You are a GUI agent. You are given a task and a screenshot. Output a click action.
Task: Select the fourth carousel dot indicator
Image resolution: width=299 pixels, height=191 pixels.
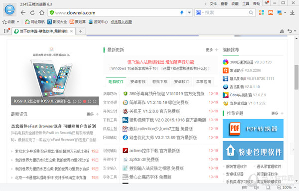[90, 101]
